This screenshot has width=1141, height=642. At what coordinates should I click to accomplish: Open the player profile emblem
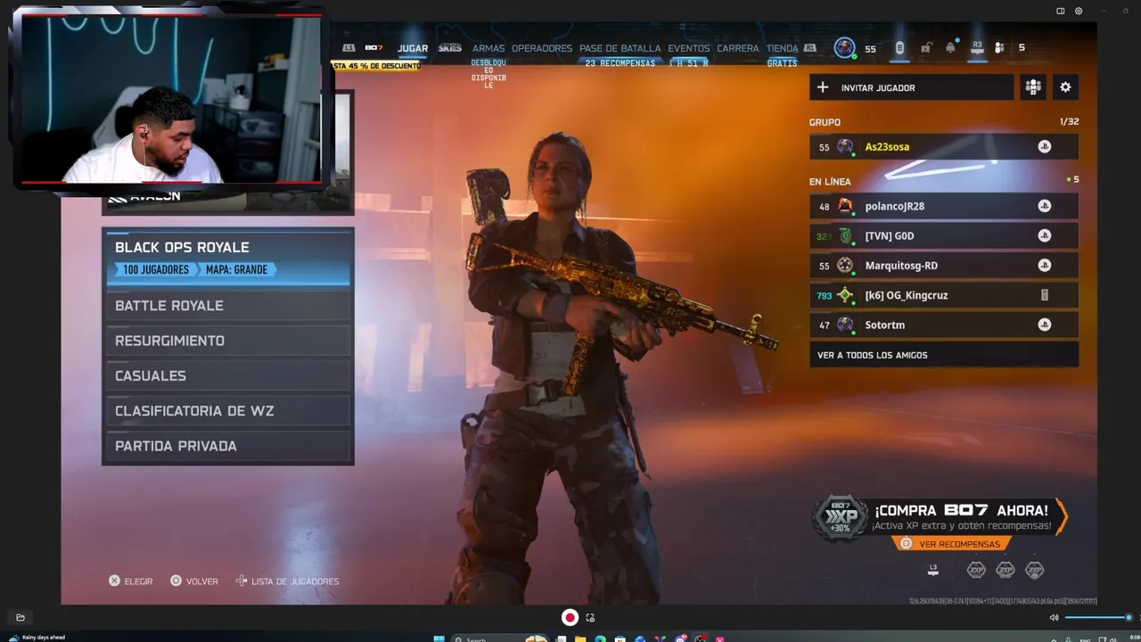(844, 48)
